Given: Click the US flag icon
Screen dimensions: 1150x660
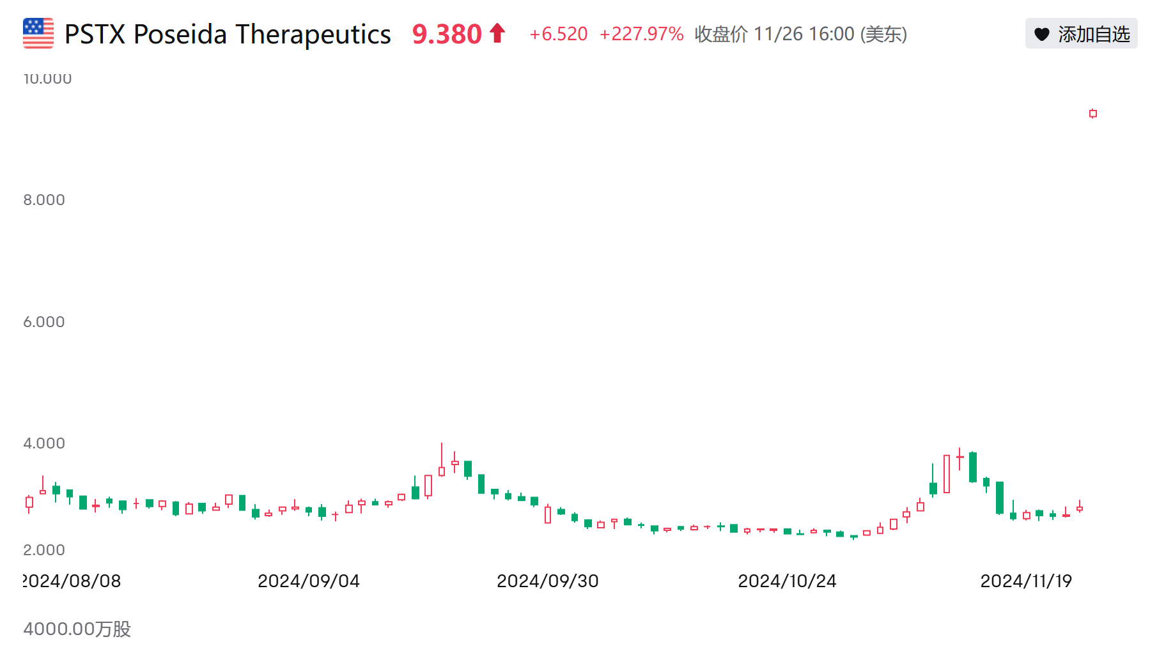Looking at the screenshot, I should [x=38, y=33].
